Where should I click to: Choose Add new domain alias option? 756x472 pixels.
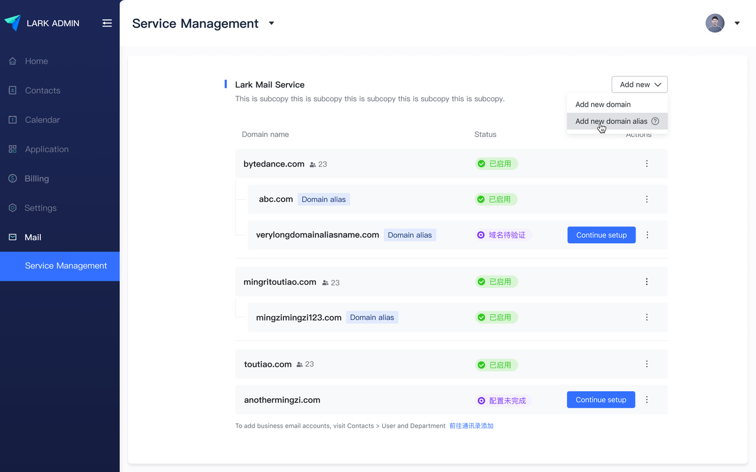pos(611,121)
